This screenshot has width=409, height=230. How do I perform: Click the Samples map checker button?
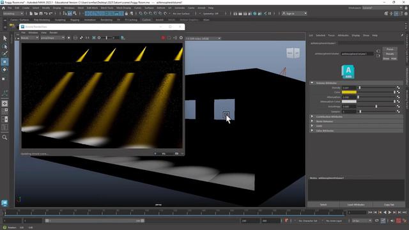click(x=398, y=111)
